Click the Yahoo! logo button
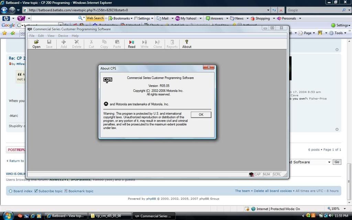This screenshot has width=352, height=220. click(21, 18)
